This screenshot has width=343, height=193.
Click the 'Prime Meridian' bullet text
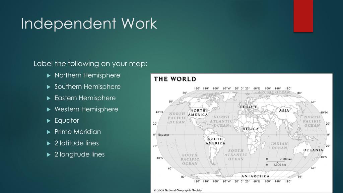(x=78, y=132)
